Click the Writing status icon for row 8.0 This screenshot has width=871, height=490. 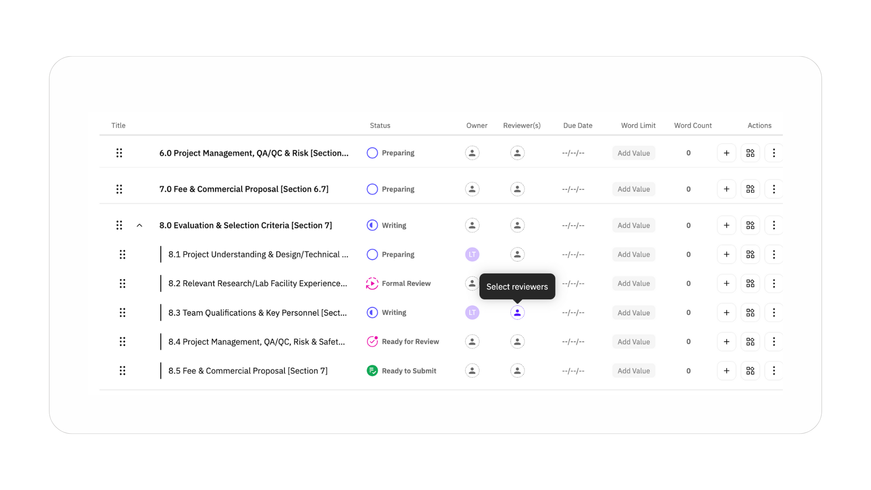tap(372, 225)
